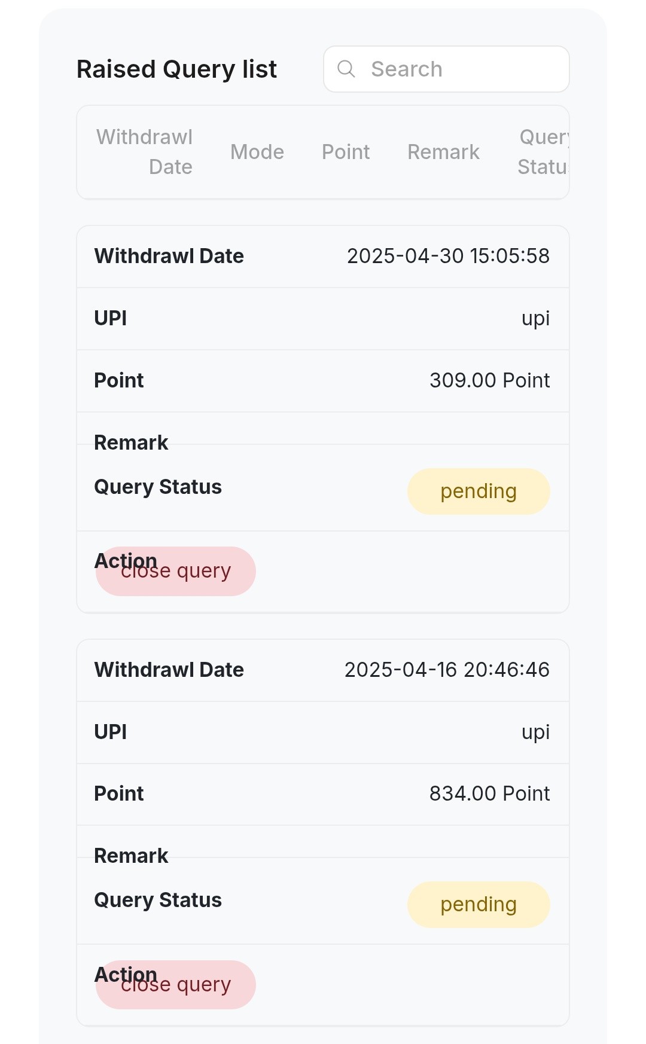
Task: Click pending badge on 2025-04-30 query
Action: [x=479, y=491]
